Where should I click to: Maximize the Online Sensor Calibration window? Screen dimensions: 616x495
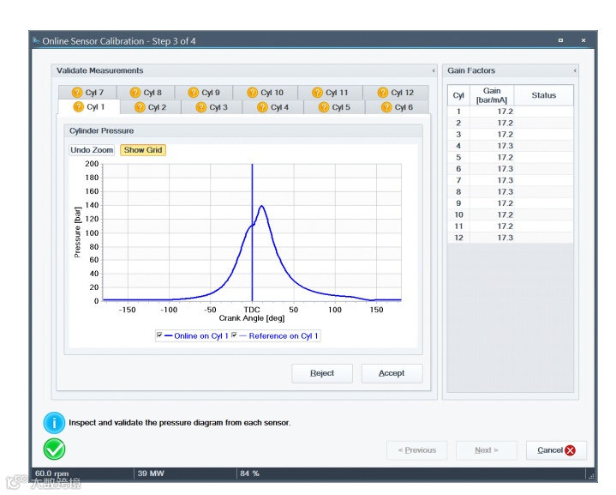(x=560, y=40)
